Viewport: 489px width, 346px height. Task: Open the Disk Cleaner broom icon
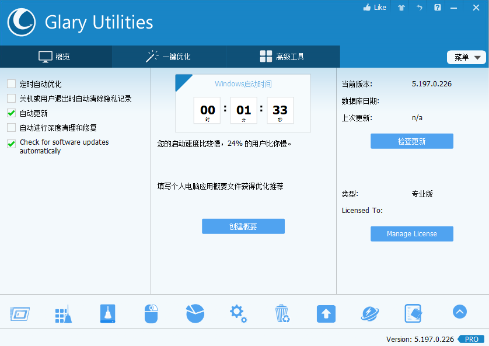(62, 313)
